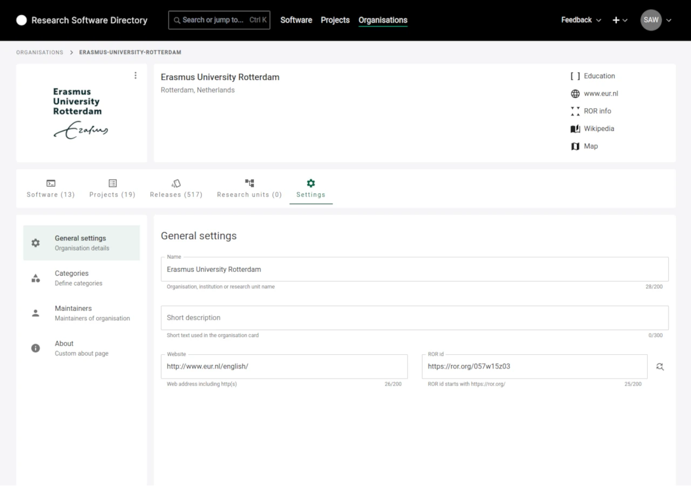
Task: Open the Wikipedia link icon for Erasmus University
Action: 575,129
